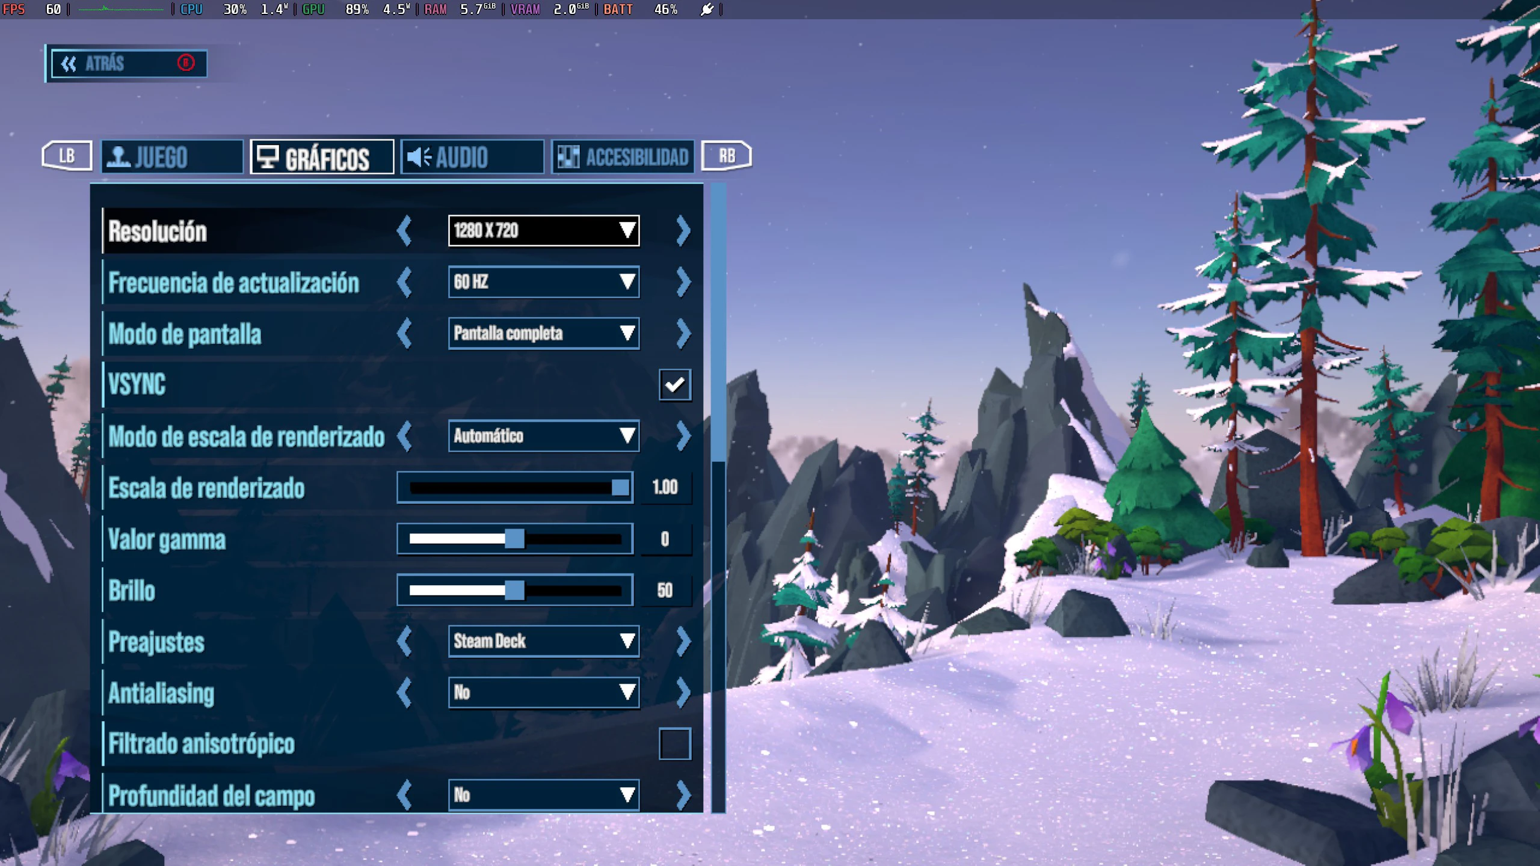This screenshot has height=866, width=1540.
Task: Click the Valor gamma slider
Action: (x=515, y=539)
